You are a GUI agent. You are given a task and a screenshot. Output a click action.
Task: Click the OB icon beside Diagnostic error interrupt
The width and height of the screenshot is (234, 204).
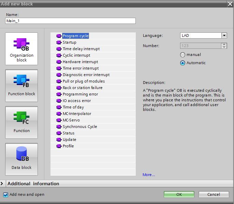click(59, 75)
